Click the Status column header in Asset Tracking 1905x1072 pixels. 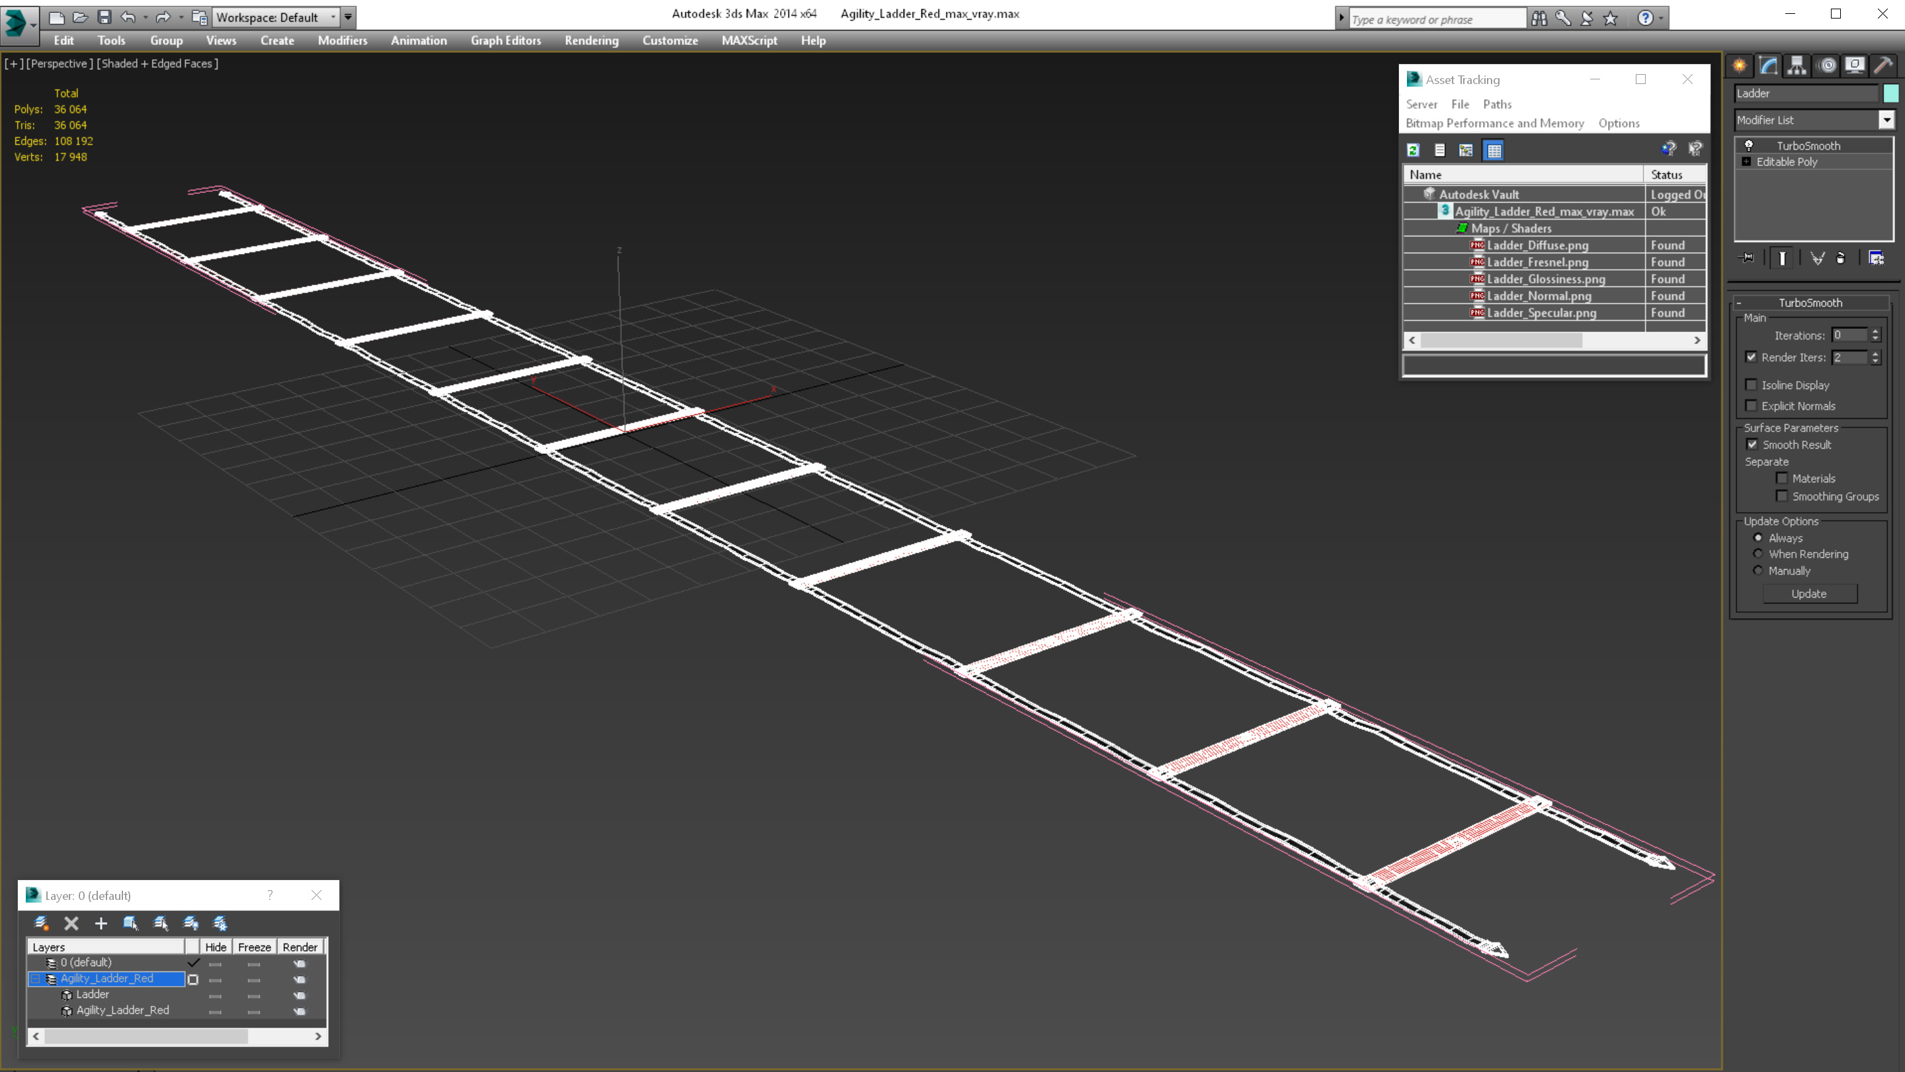[x=1674, y=175]
